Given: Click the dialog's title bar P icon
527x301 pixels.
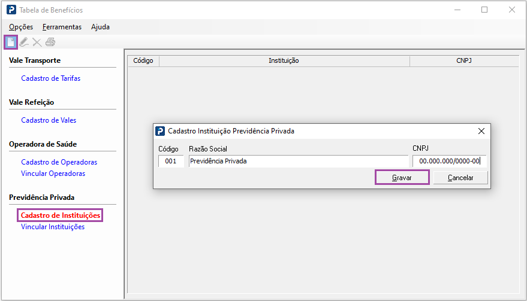Looking at the screenshot, I should click(x=160, y=131).
